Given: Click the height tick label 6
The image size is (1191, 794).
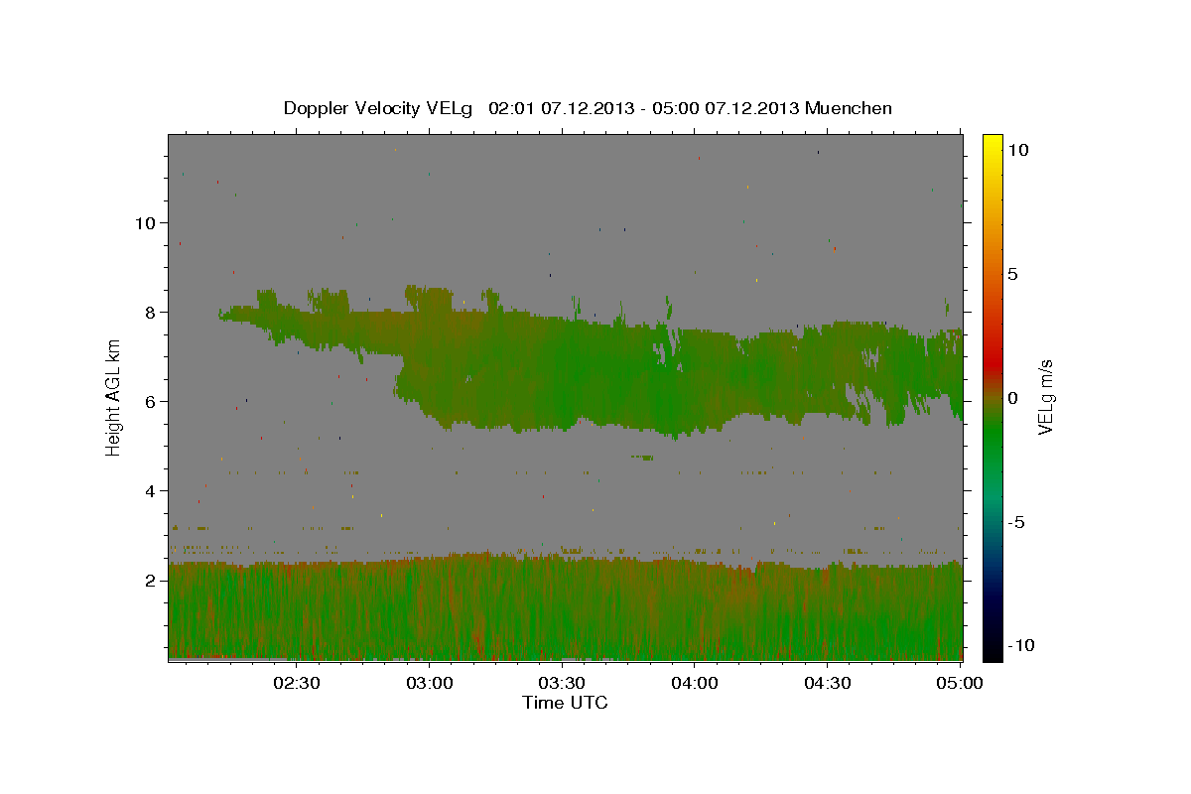Looking at the screenshot, I should tap(153, 402).
